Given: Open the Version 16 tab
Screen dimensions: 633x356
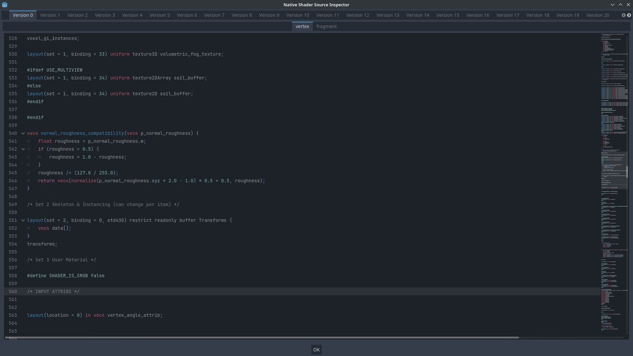Looking at the screenshot, I should pyautogui.click(x=478, y=15).
